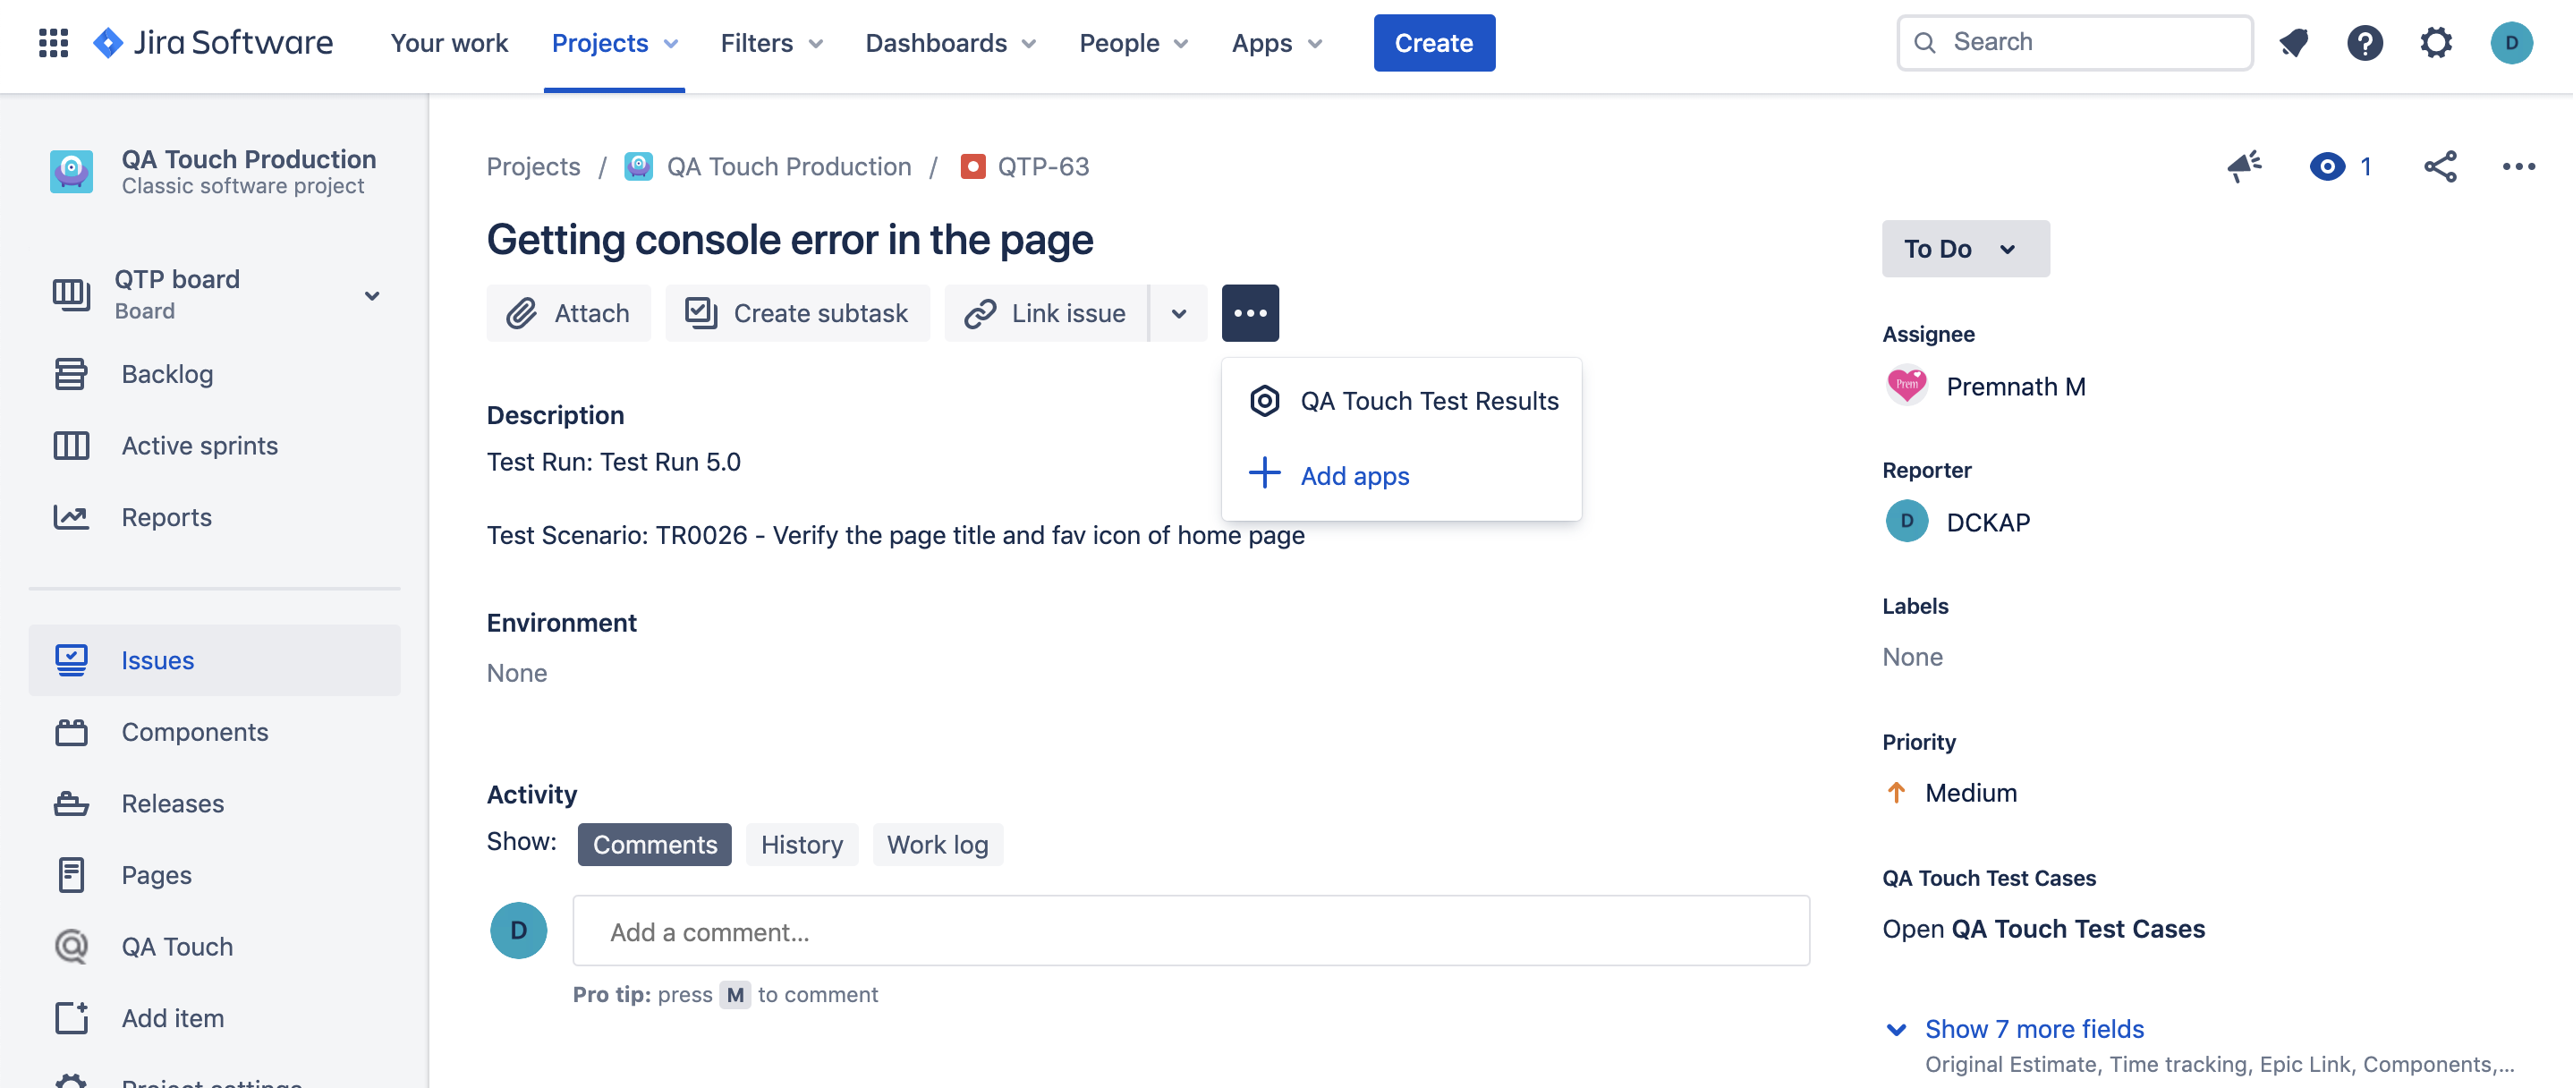Click the Attach button
2573x1088 pixels.
(x=568, y=313)
